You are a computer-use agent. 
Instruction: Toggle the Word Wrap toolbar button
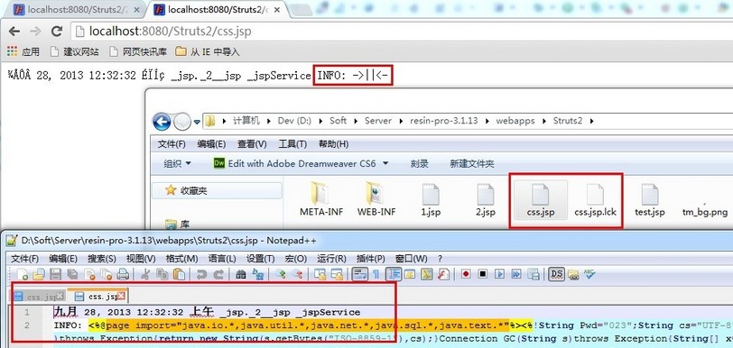pyautogui.click(x=359, y=274)
